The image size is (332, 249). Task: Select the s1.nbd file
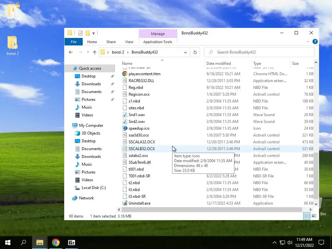(134, 101)
